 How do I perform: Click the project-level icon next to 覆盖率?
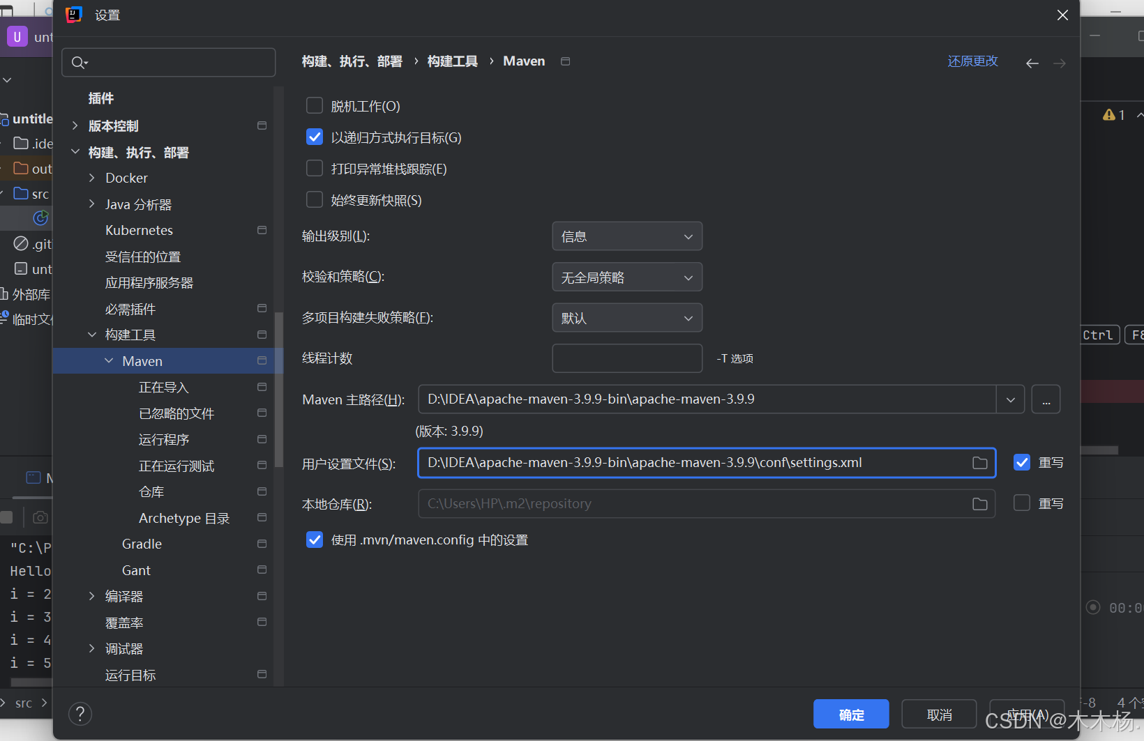[262, 622]
